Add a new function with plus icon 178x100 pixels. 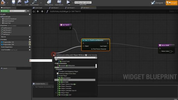point(30,26)
